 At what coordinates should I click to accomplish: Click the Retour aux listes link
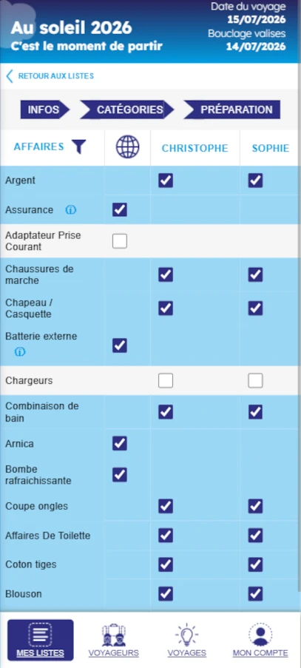click(55, 76)
